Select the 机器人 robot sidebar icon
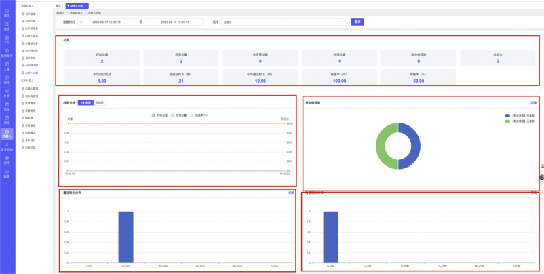The width and height of the screenshot is (544, 274). (7, 133)
